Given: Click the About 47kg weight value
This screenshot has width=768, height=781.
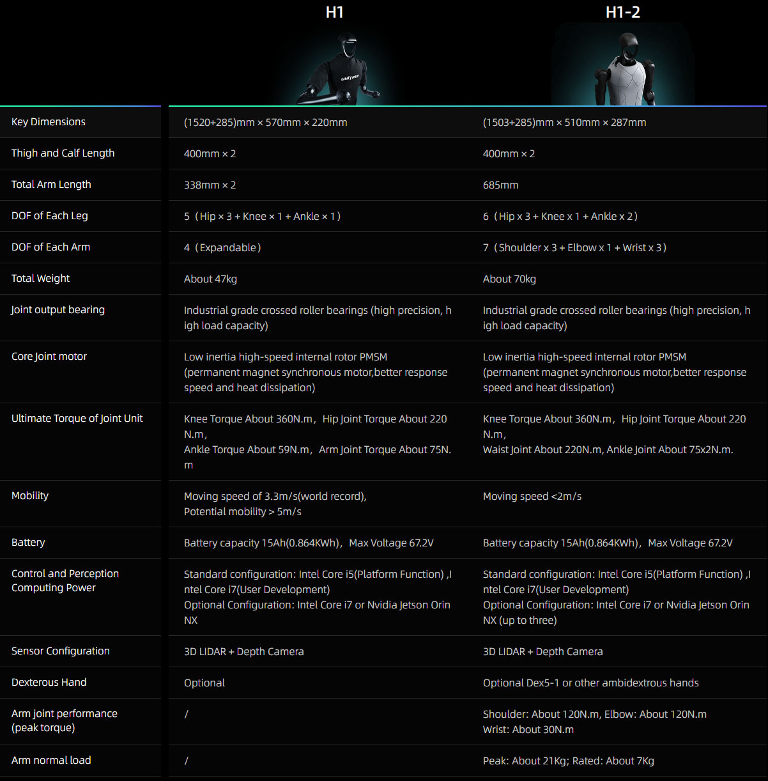Looking at the screenshot, I should coord(211,279).
